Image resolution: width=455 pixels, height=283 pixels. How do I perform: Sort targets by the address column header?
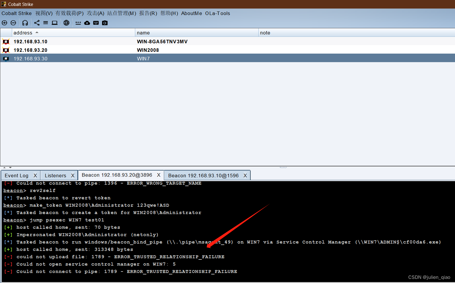click(x=73, y=33)
